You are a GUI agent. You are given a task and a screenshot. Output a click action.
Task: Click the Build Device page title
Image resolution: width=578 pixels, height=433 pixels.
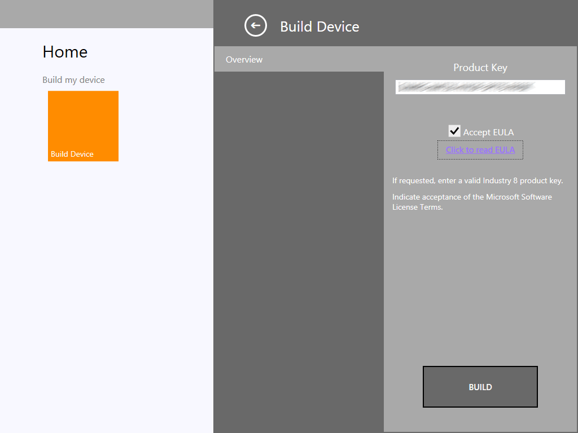(319, 26)
